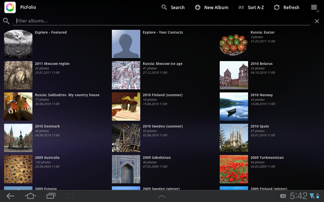Click the New Album plus icon
This screenshot has width=324, height=202.
click(x=198, y=8)
